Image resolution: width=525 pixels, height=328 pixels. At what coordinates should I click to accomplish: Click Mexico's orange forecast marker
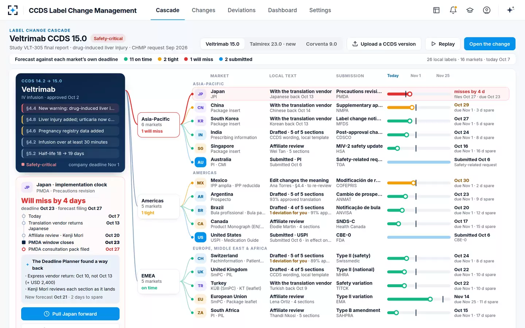[413, 183]
